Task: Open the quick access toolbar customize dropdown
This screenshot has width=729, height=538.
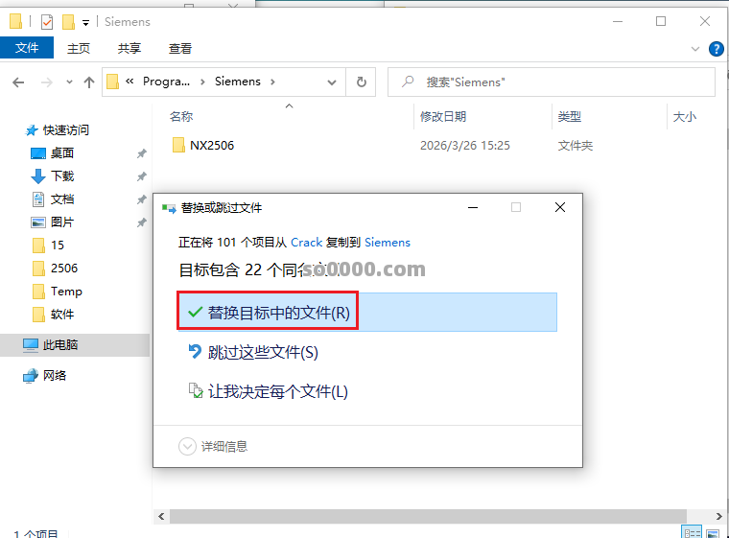Action: (85, 22)
